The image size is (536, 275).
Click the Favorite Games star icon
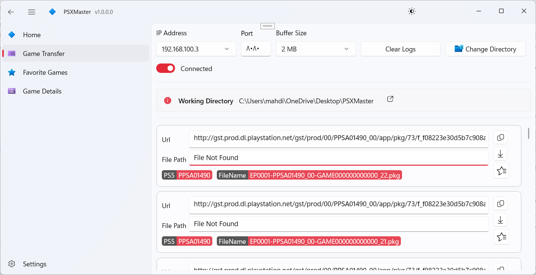pos(12,72)
